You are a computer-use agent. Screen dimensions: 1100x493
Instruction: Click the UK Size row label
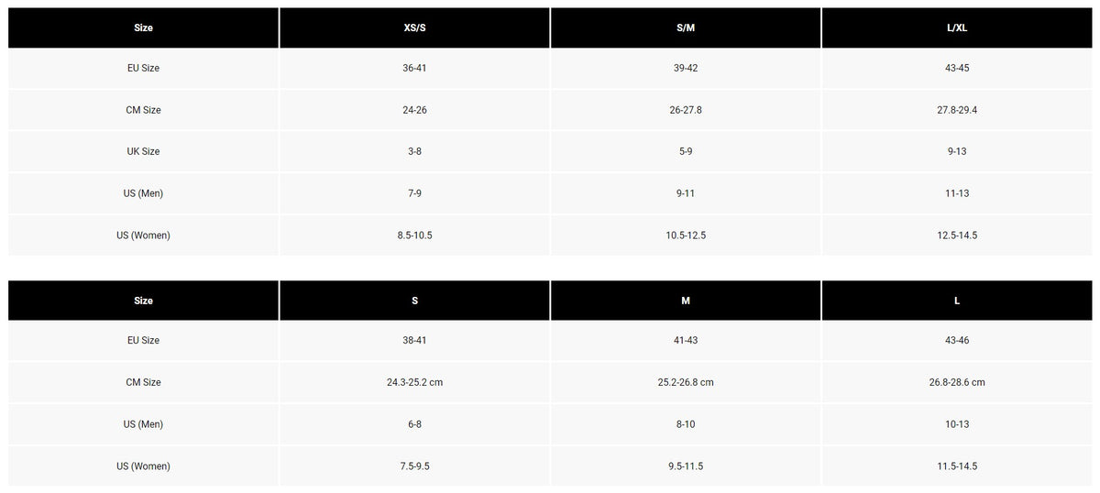[x=143, y=151]
